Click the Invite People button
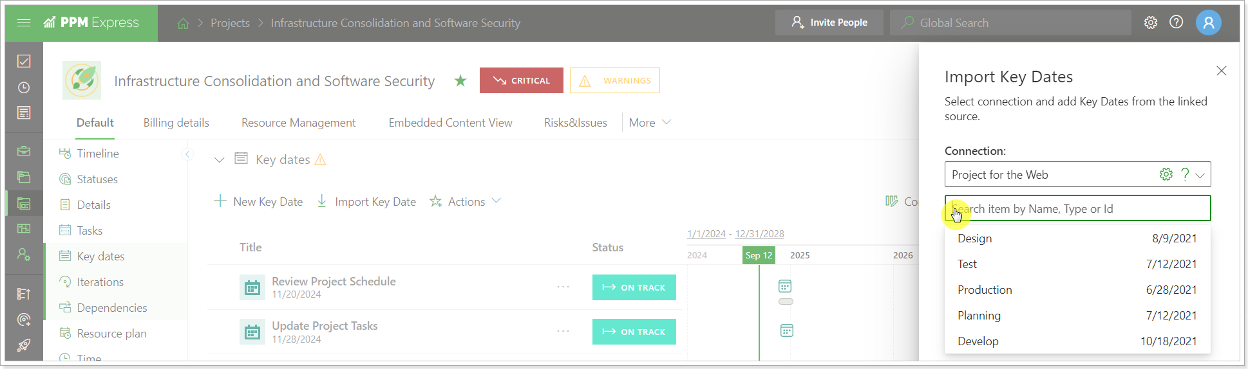 829,22
